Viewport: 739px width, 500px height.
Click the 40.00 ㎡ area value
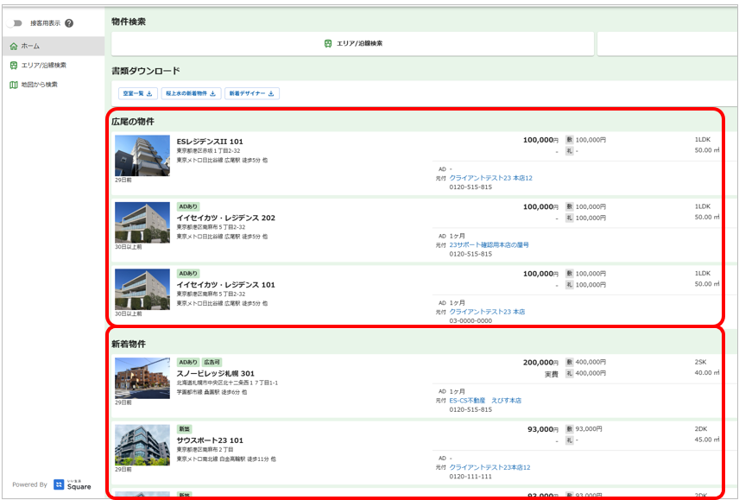coord(707,373)
